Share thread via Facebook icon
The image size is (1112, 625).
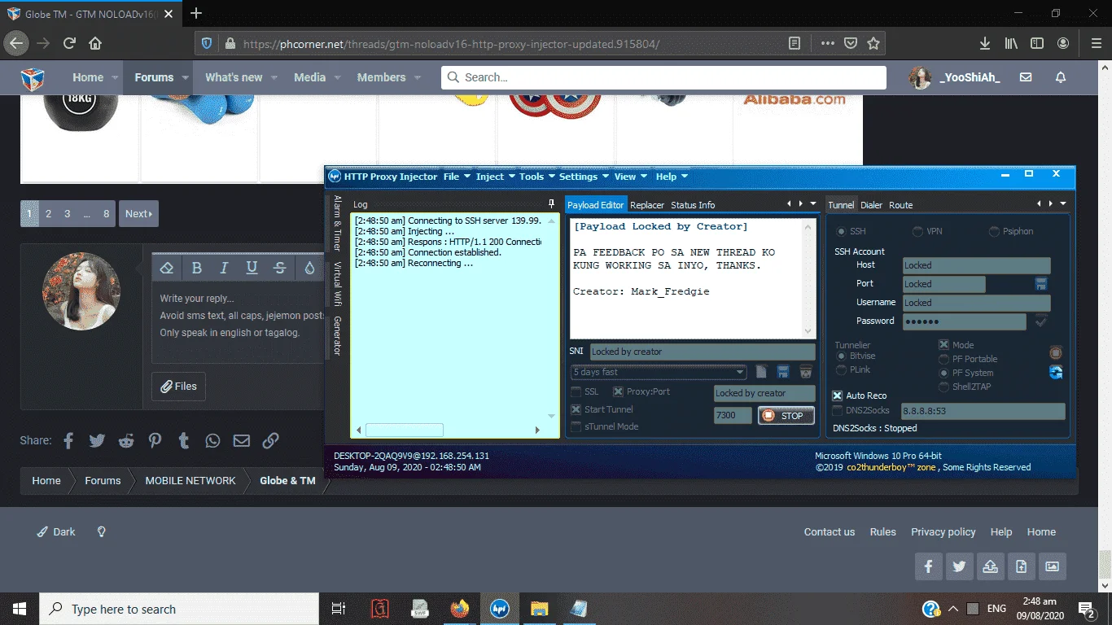(x=68, y=440)
